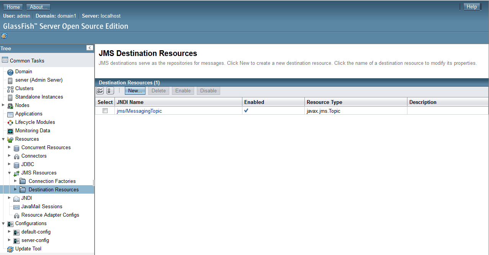Click the Home button
This screenshot has height=255, width=489.
tap(13, 7)
